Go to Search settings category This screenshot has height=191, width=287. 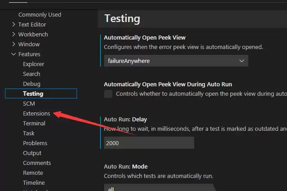pos(32,74)
